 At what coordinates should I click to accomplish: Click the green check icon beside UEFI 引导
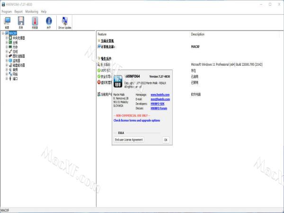click(x=99, y=70)
